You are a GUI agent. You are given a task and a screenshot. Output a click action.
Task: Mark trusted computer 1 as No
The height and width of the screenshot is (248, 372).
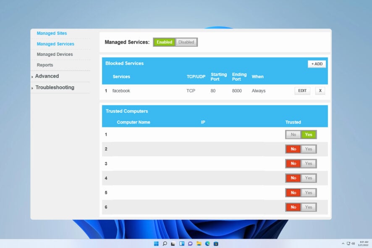293,135
